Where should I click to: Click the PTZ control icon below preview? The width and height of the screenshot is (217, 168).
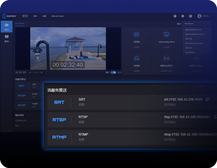(24, 72)
